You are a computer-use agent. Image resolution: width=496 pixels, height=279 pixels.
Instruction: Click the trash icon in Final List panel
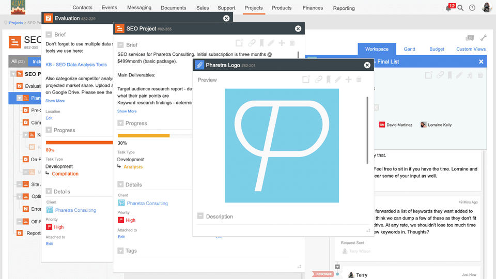(x=480, y=75)
